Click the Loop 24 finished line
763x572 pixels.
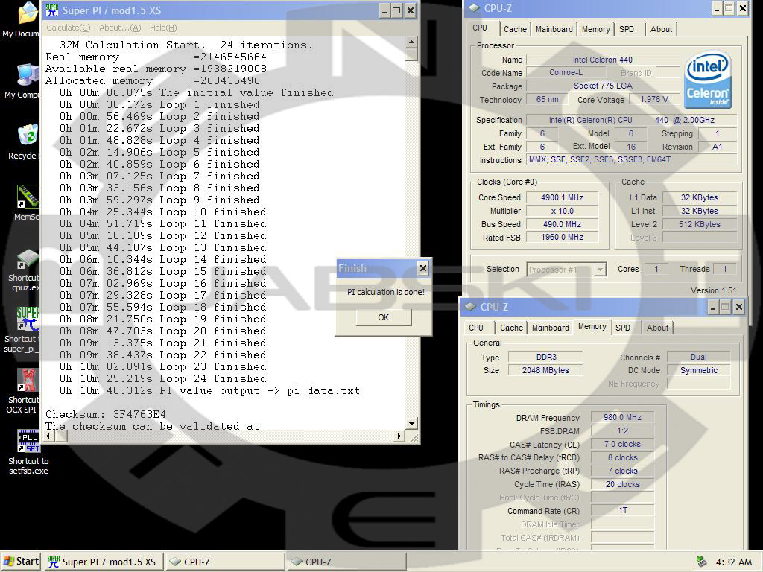(x=163, y=378)
